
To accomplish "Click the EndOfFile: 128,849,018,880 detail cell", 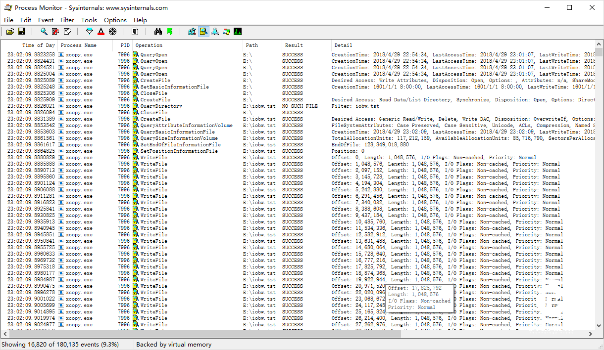I will click(370, 145).
